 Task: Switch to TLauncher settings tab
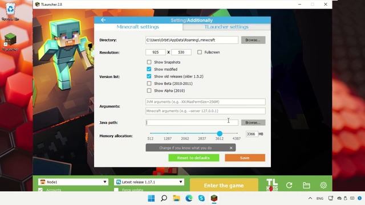pyautogui.click(x=226, y=27)
